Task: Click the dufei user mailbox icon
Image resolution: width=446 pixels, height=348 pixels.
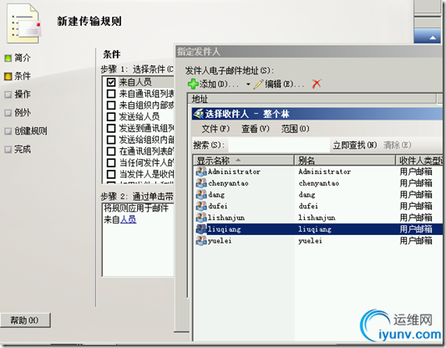Action: (x=201, y=206)
